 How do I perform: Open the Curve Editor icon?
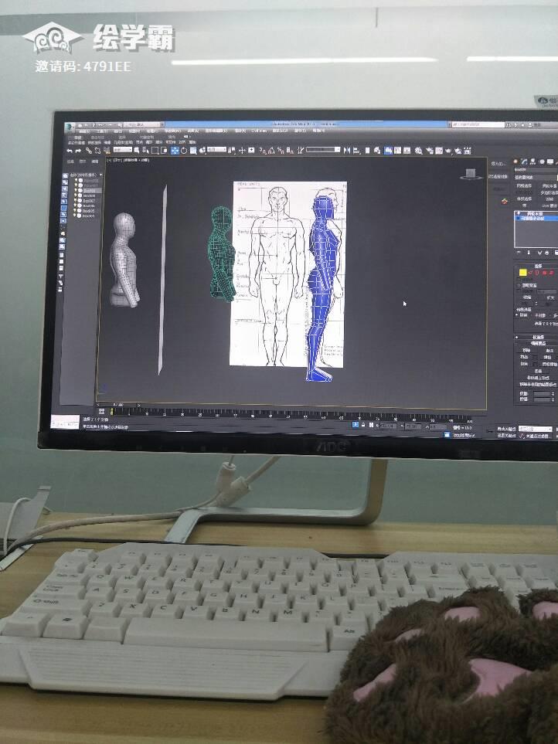397,151
